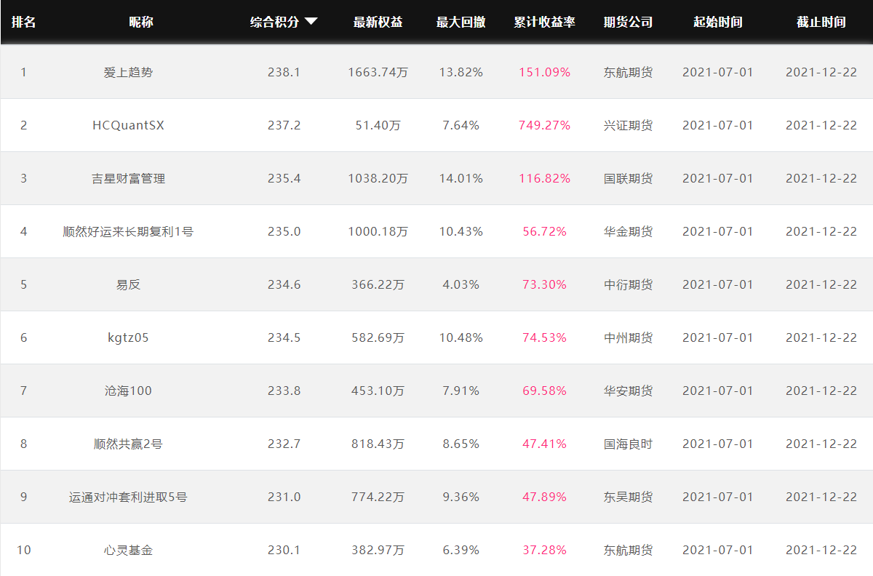The width and height of the screenshot is (873, 576).
Task: Click 中州期货 company cell
Action: pos(628,337)
